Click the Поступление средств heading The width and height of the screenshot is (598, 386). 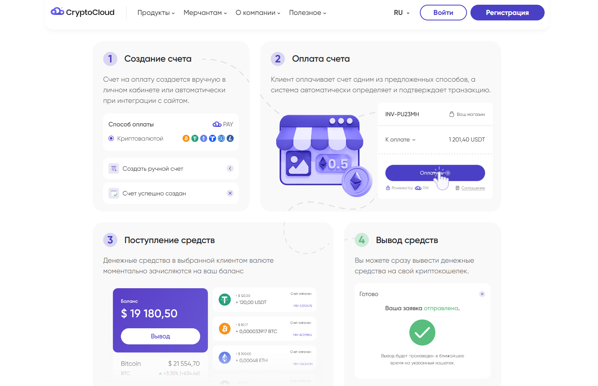pyautogui.click(x=170, y=240)
